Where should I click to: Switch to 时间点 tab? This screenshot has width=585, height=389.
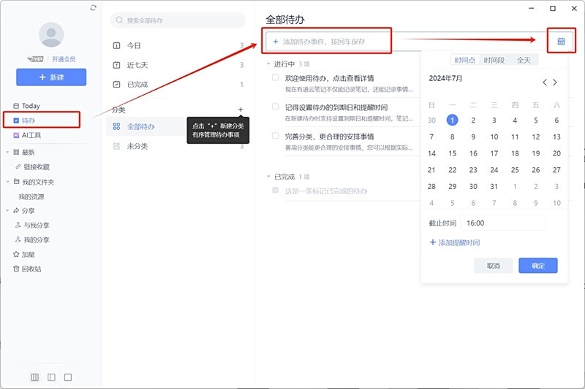click(x=464, y=60)
